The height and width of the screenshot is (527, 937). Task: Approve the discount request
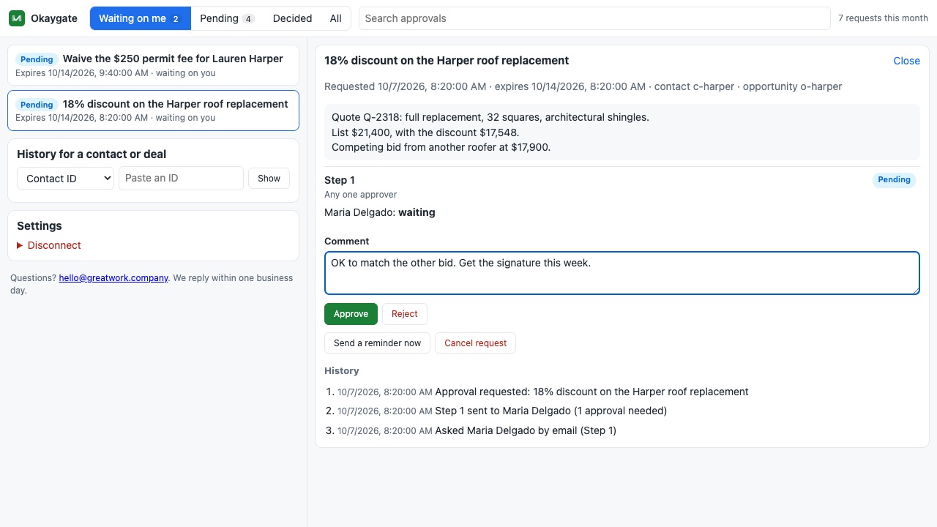(351, 314)
